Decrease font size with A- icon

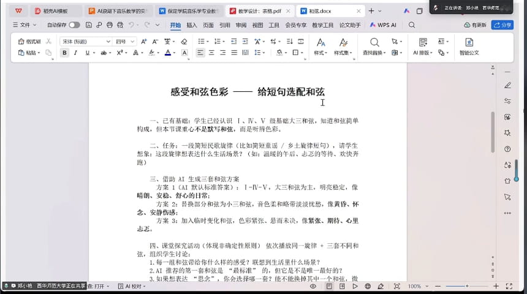point(155,41)
